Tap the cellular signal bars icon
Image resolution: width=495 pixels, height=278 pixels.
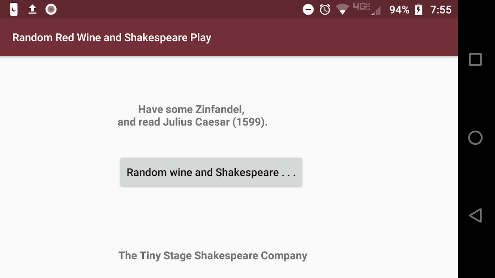point(376,11)
